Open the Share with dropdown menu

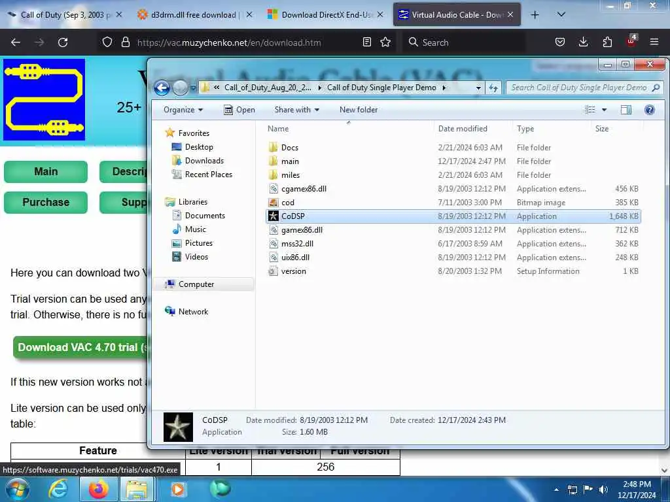(296, 110)
